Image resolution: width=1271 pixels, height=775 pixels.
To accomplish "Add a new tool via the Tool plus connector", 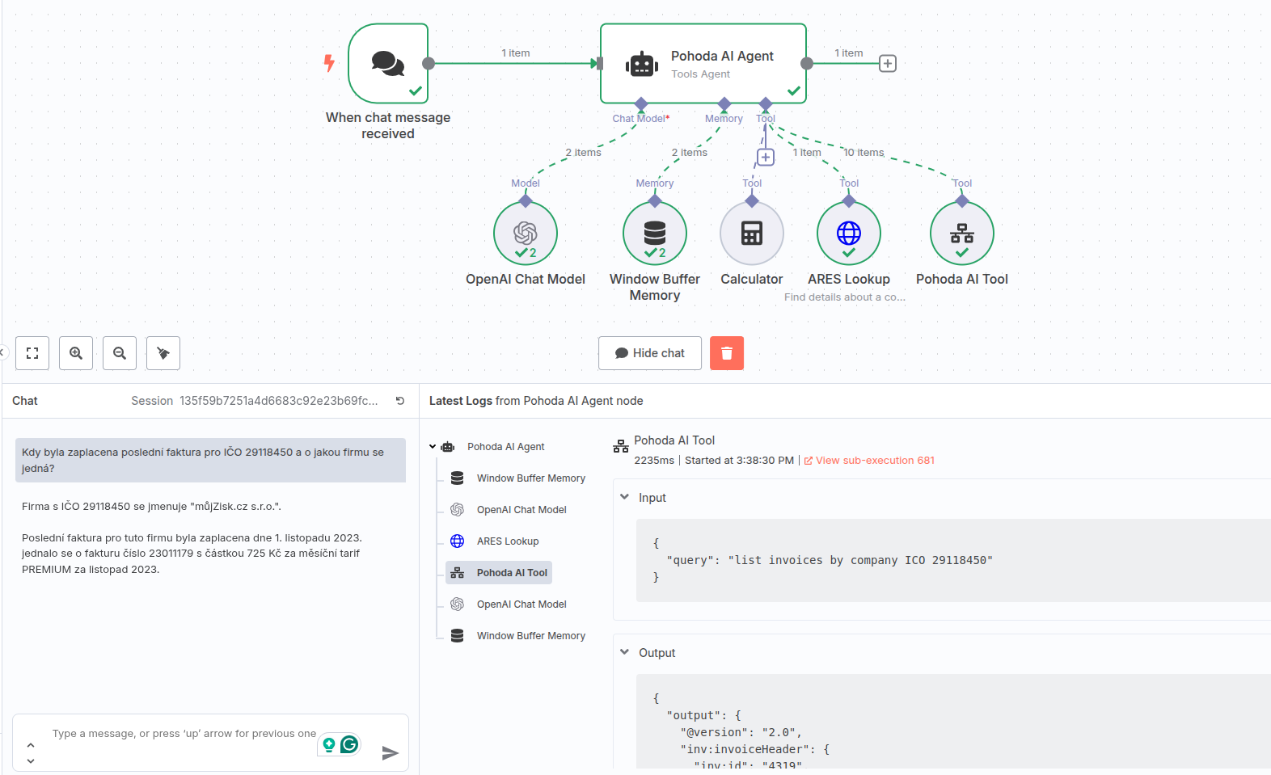I will click(766, 157).
